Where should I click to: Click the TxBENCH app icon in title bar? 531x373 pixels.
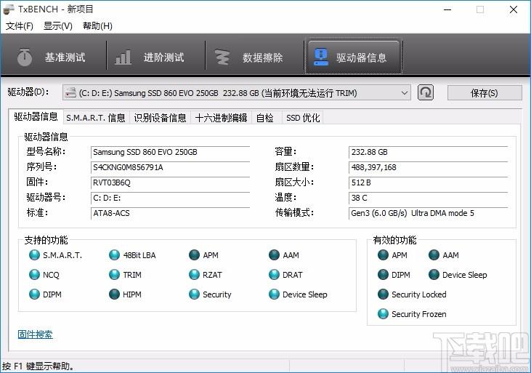point(9,9)
